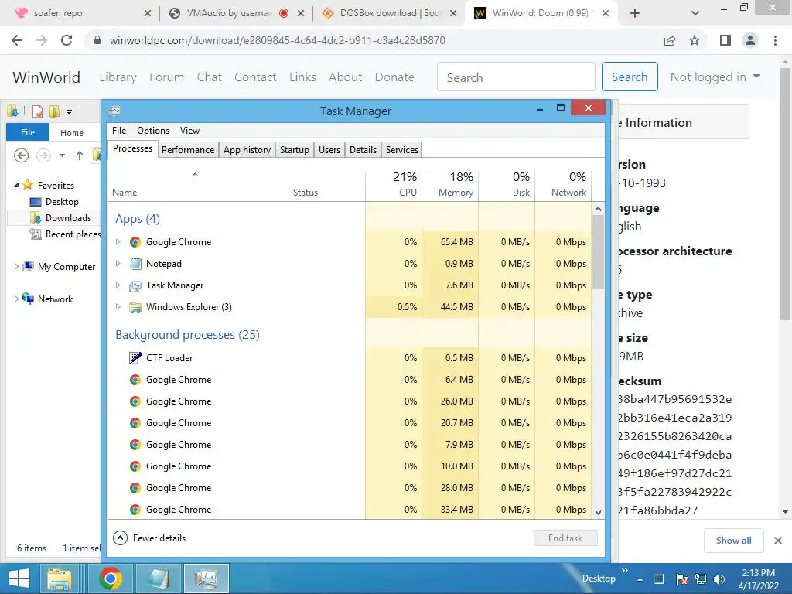Expand My Computer in Explorer tree

click(16, 266)
